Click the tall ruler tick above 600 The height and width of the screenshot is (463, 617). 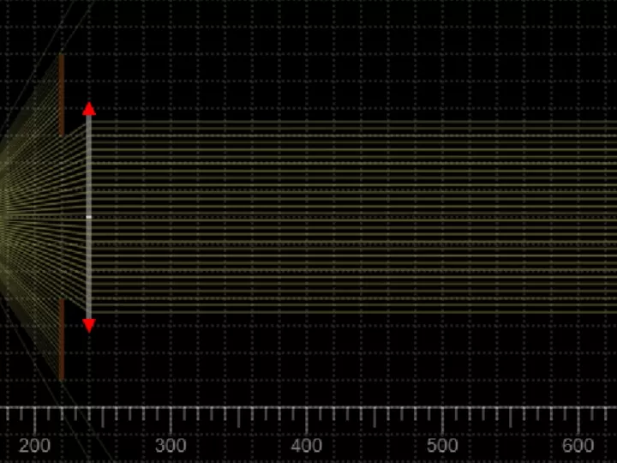578,420
